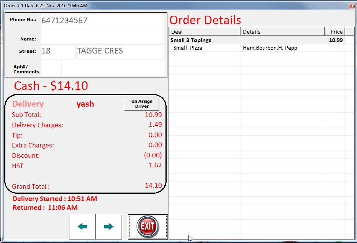Click the Cash - $14.10 payment label
The width and height of the screenshot is (357, 243).
coord(51,86)
